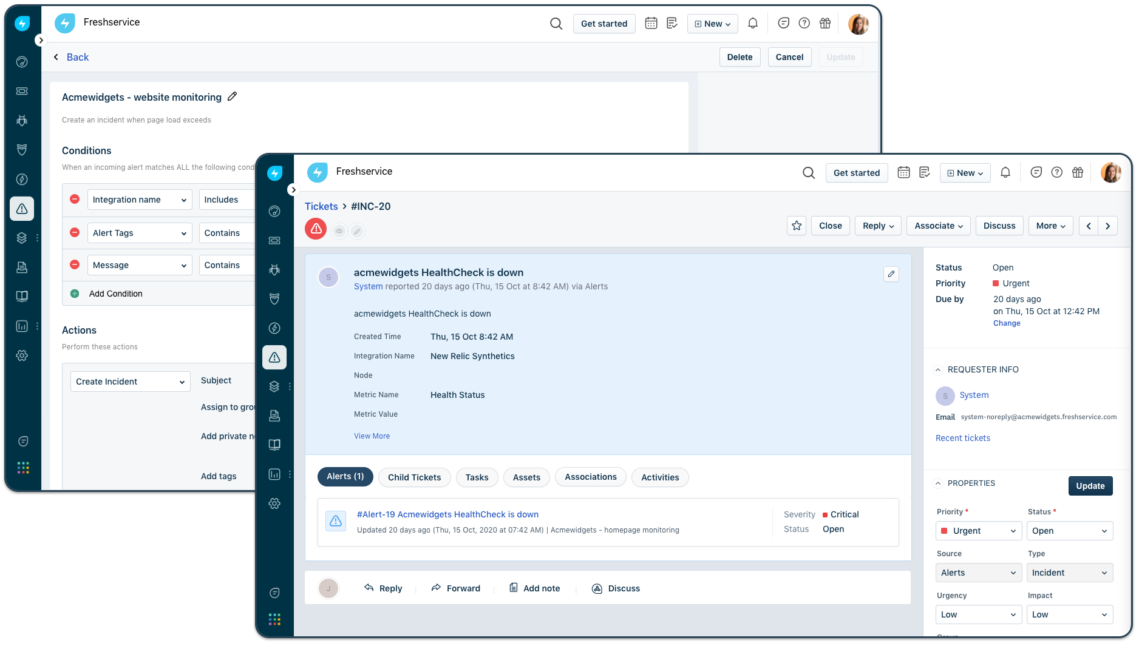Expand the Create Incident action dropdown
1139x646 pixels.
click(x=130, y=382)
